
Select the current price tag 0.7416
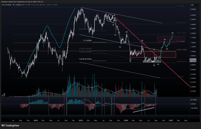pos(193,59)
